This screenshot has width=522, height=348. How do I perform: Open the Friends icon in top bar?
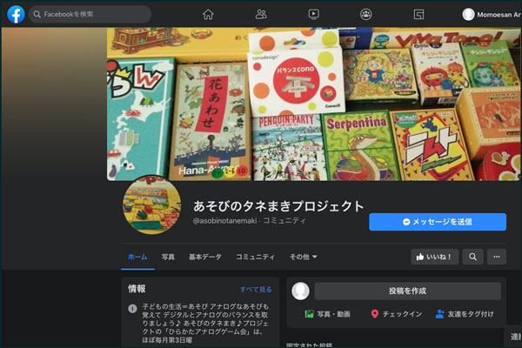(261, 14)
